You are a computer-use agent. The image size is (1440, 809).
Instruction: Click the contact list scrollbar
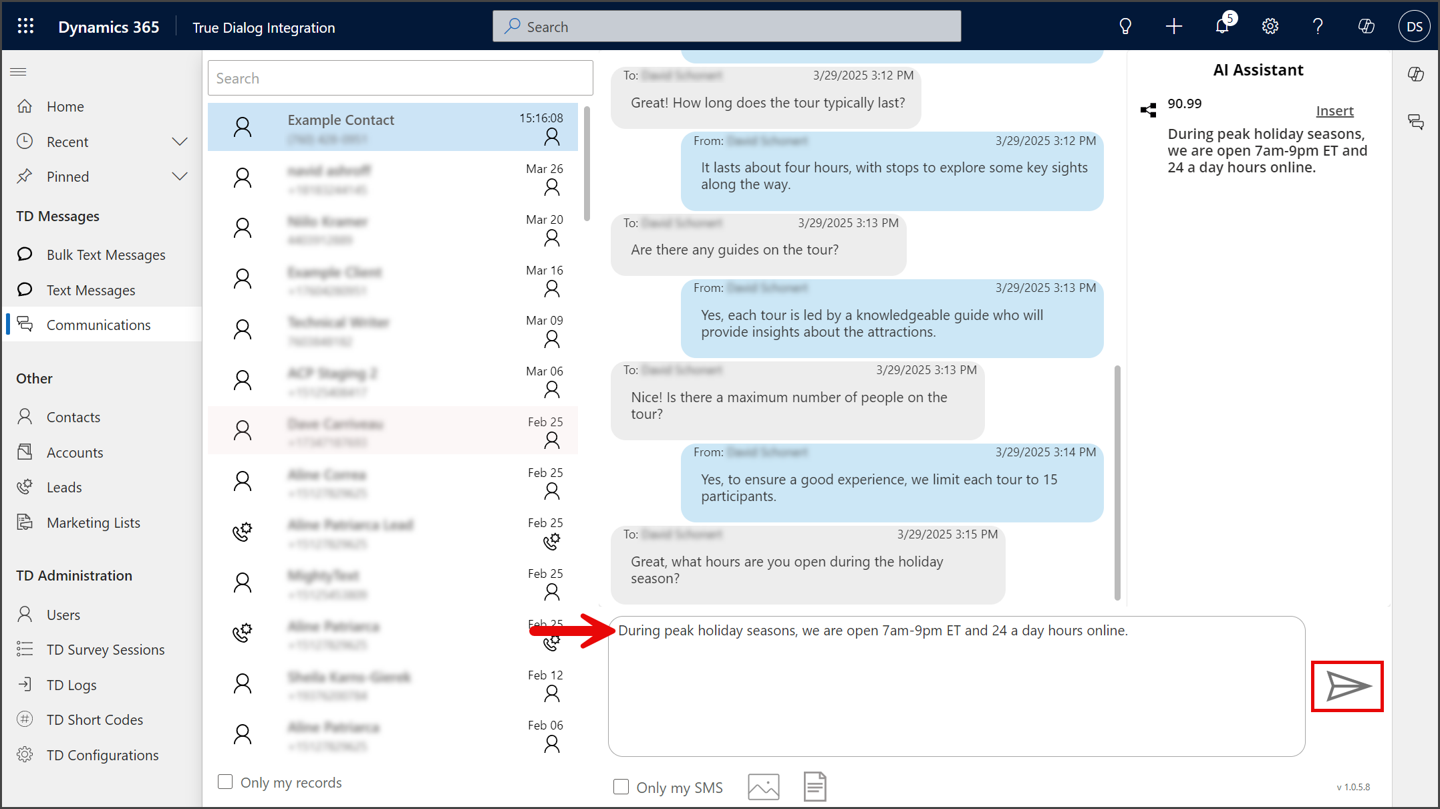tap(587, 164)
